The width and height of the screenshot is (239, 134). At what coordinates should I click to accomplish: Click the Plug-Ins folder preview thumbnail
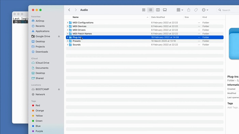pos(234,44)
